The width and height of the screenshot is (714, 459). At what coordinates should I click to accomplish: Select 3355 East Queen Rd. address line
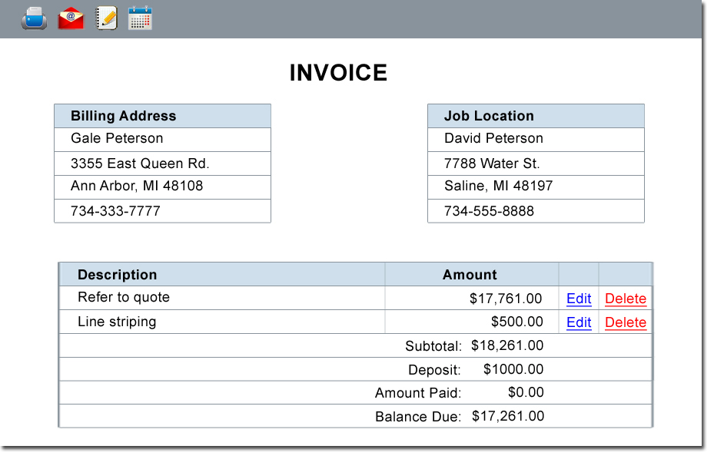[140, 163]
